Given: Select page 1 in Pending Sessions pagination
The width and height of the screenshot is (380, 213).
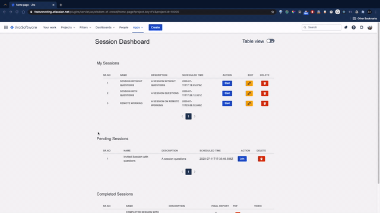Looking at the screenshot, I should click(x=188, y=172).
